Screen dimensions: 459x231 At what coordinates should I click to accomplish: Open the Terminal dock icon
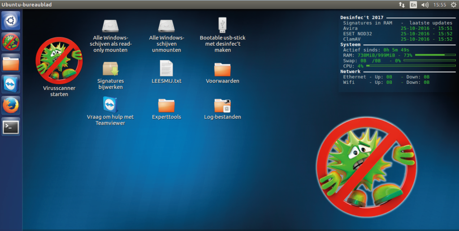pos(11,126)
